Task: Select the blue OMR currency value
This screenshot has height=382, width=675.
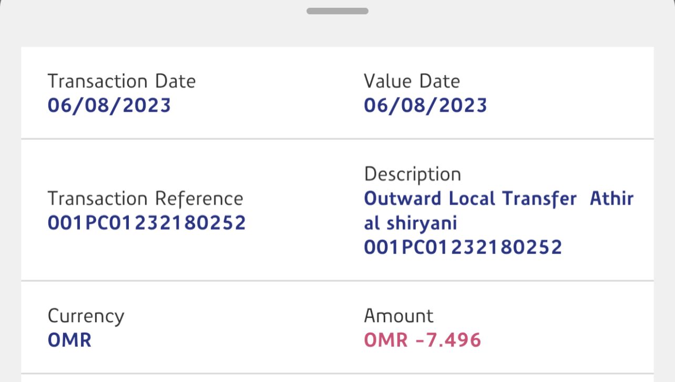Action: [x=69, y=341]
